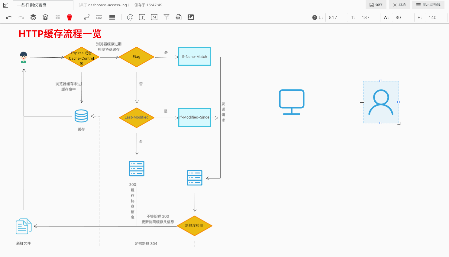
Task: Click the 保存 save button
Action: pos(376,5)
